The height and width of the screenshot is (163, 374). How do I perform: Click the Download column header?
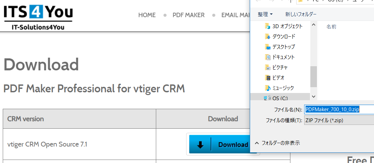[x=223, y=119]
